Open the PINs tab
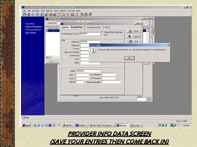The image size is (197, 147). click(x=106, y=27)
